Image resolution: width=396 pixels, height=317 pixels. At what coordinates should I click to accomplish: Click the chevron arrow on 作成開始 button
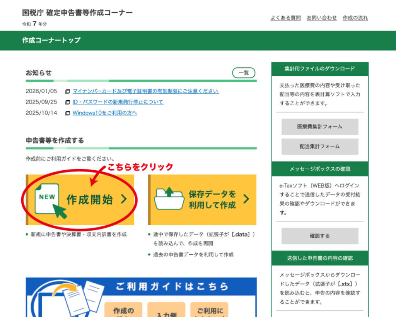(x=123, y=199)
